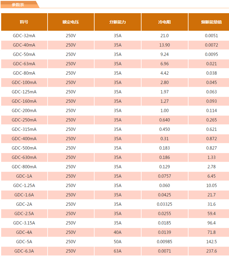229x259 pixels.
Task: Click part number GDC-100mA
Action: tap(24, 83)
